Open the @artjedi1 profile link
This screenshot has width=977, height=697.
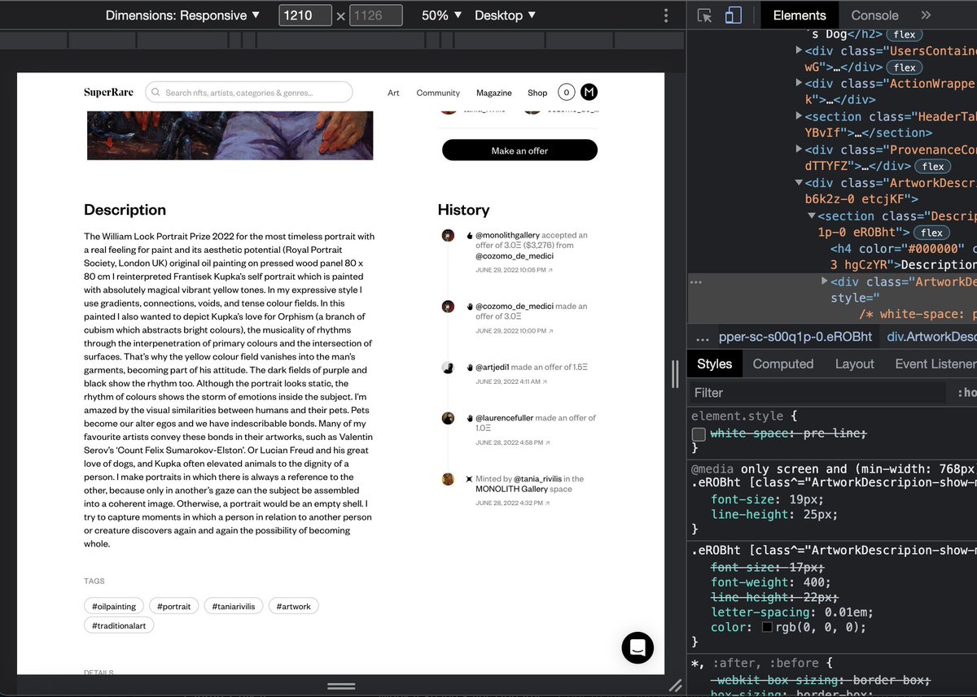(493, 368)
